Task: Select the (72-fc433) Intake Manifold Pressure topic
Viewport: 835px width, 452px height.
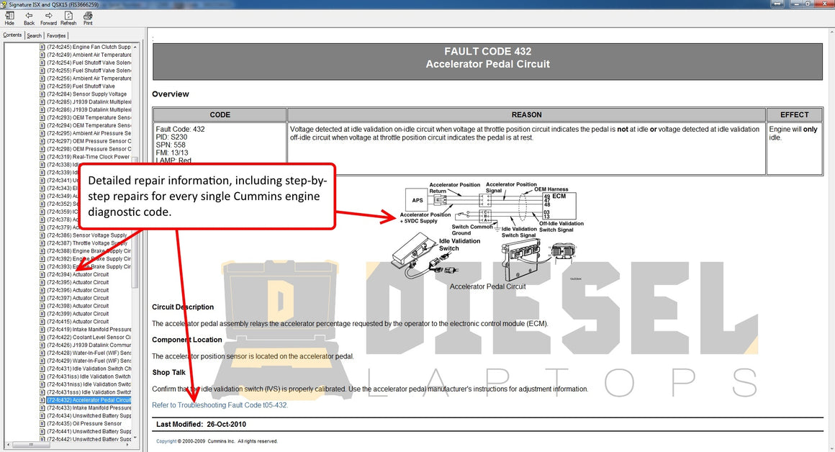Action: (81, 407)
